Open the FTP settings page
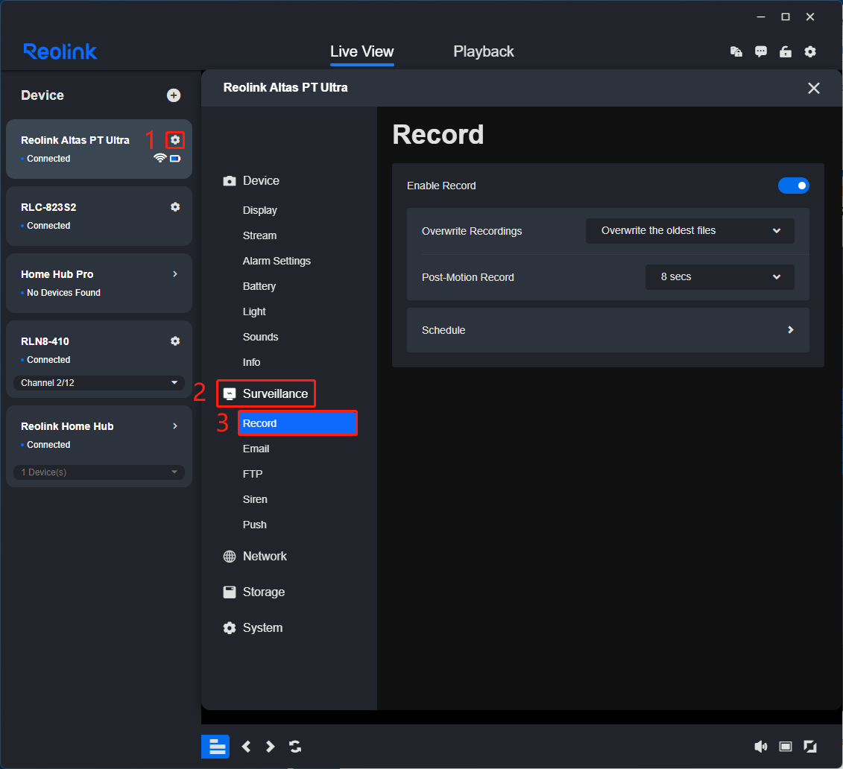Screen dimensions: 843x769 point(253,474)
